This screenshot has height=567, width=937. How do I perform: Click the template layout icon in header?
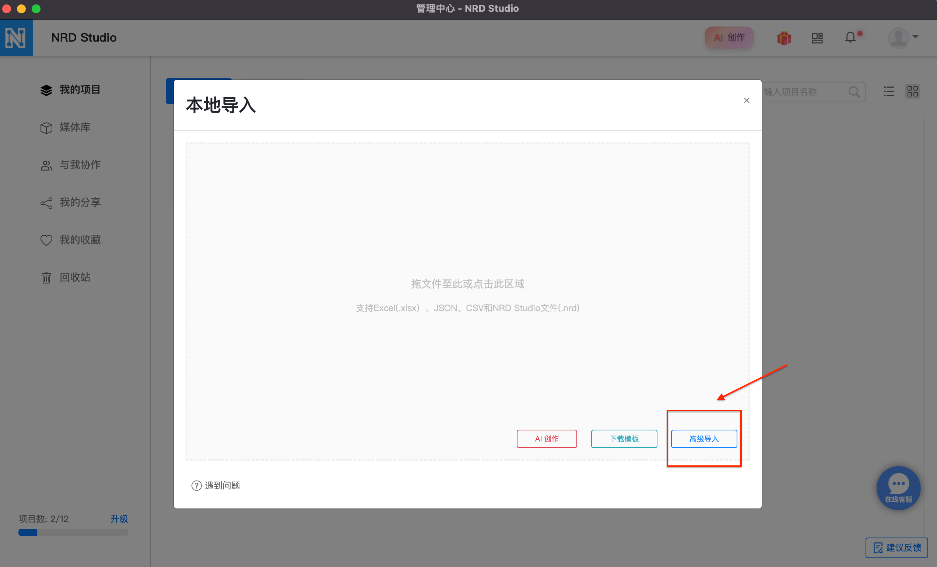[817, 38]
